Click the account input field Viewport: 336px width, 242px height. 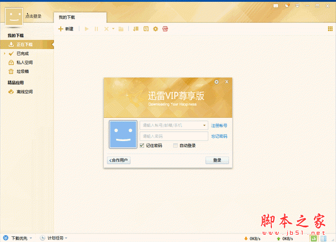pos(174,125)
